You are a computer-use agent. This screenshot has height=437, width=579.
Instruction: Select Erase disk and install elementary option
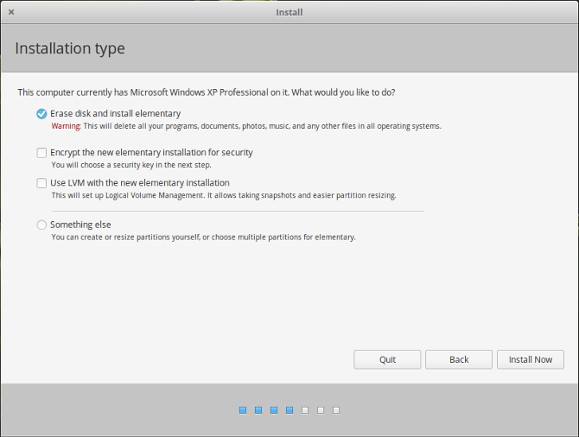click(x=41, y=114)
